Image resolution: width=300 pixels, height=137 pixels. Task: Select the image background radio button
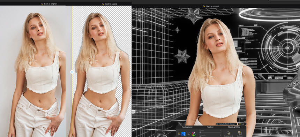[x=179, y=134]
